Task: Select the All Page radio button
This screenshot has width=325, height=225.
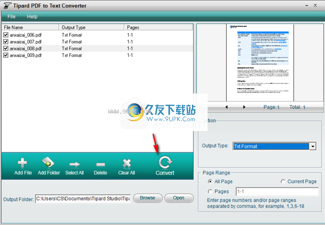Action: coord(210,181)
